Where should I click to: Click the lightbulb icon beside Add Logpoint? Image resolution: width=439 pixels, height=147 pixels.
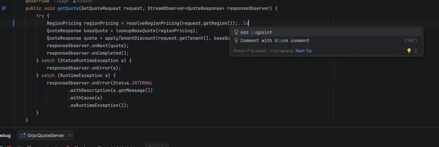pyautogui.click(x=236, y=32)
